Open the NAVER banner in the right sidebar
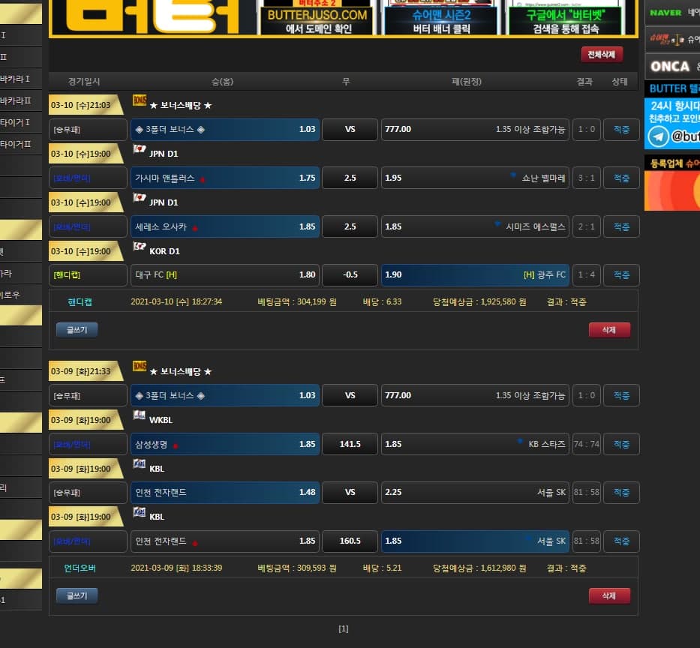 (x=671, y=13)
